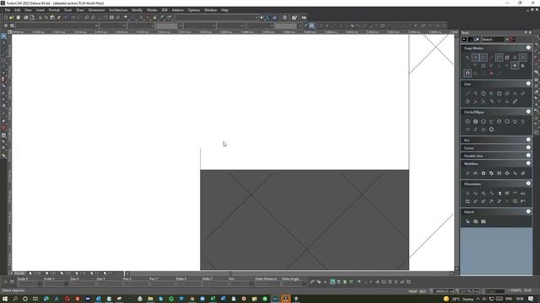Toggle the last highlighted snap icon in Snap Modes top row
Viewport: 540px width, 303px height.
[523, 58]
